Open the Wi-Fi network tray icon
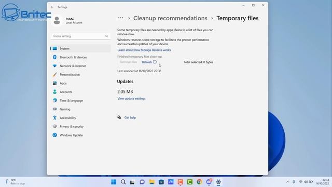 [x=300, y=182]
